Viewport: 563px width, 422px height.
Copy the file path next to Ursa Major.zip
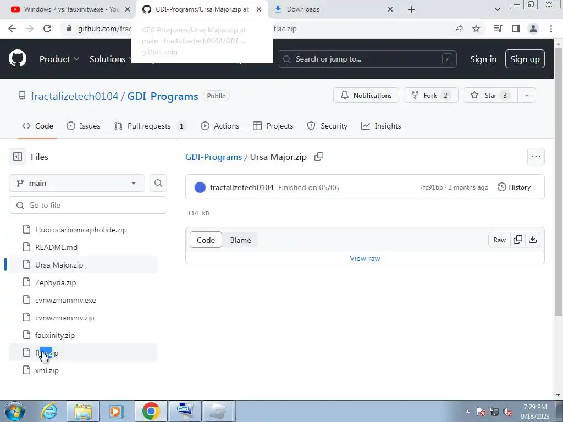pyautogui.click(x=319, y=157)
